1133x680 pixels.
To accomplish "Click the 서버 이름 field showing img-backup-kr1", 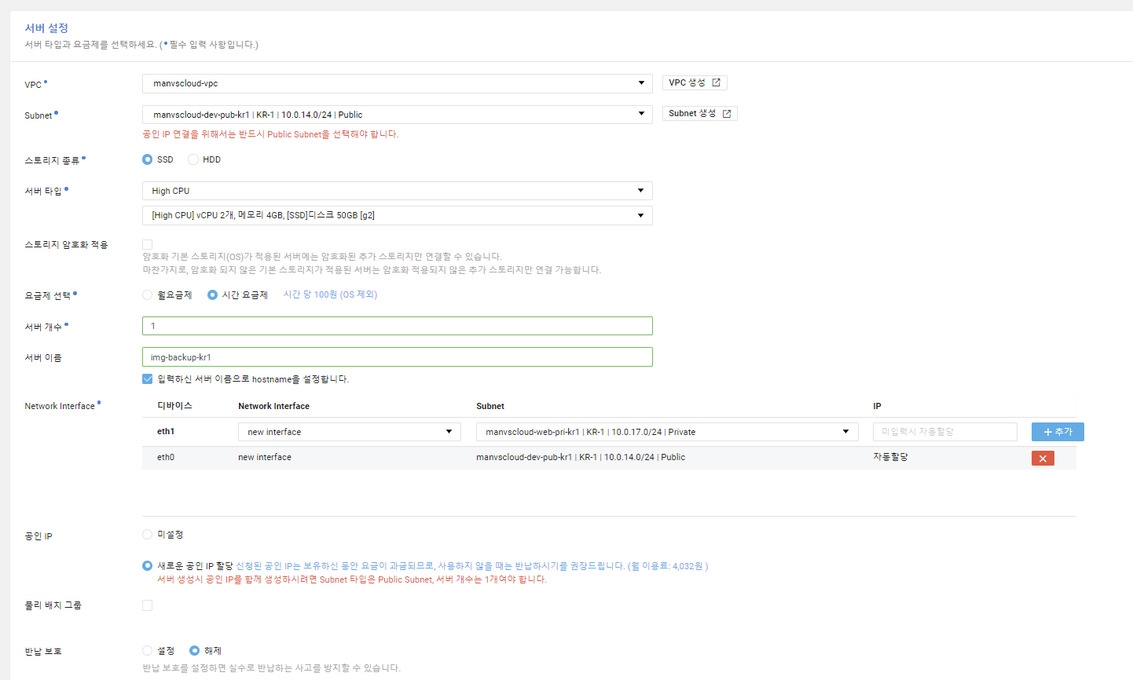I will pos(397,356).
